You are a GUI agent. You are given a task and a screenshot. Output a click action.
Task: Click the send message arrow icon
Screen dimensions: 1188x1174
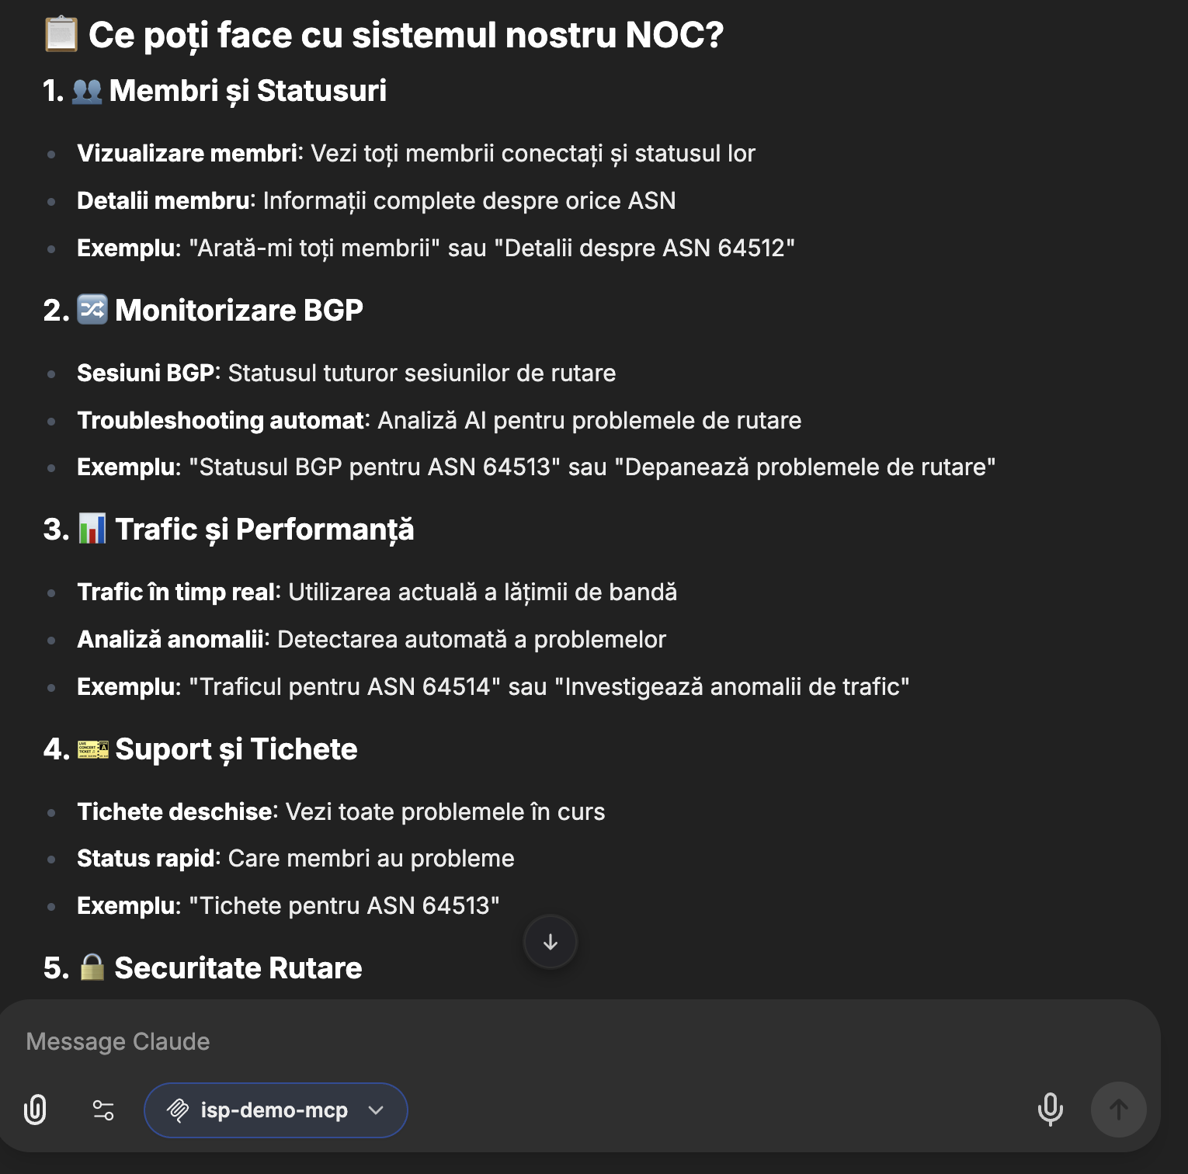tap(1120, 1110)
